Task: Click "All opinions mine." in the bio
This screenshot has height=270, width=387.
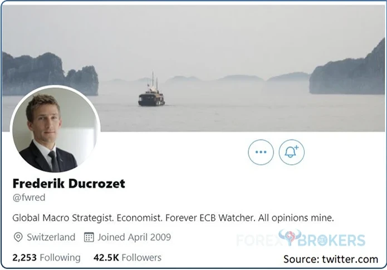Action: 296,218
